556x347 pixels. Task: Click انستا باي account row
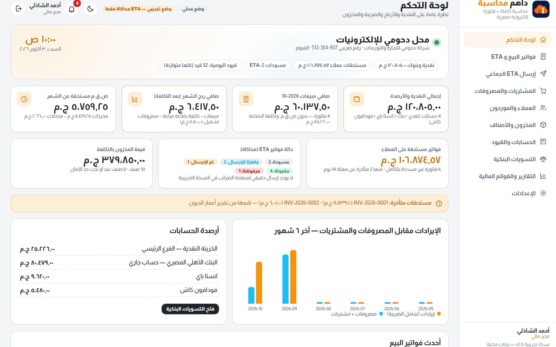[x=119, y=277]
